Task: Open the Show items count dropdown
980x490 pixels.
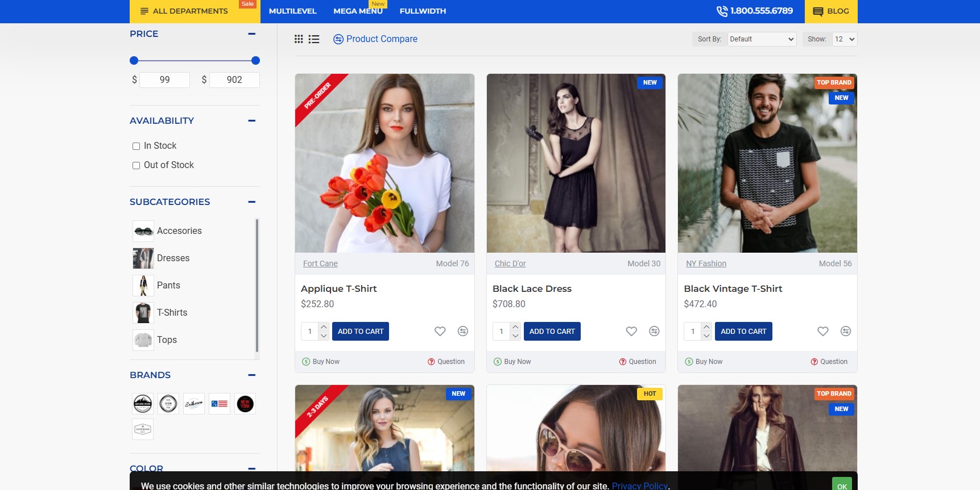Action: (845, 39)
